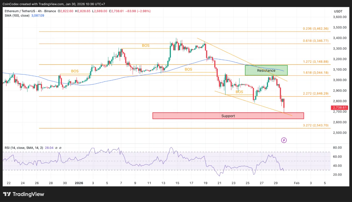Image resolution: width=352 pixels, height=202 pixels.
Task: Click the 11 date label on time axis
Action: coord(149,183)
